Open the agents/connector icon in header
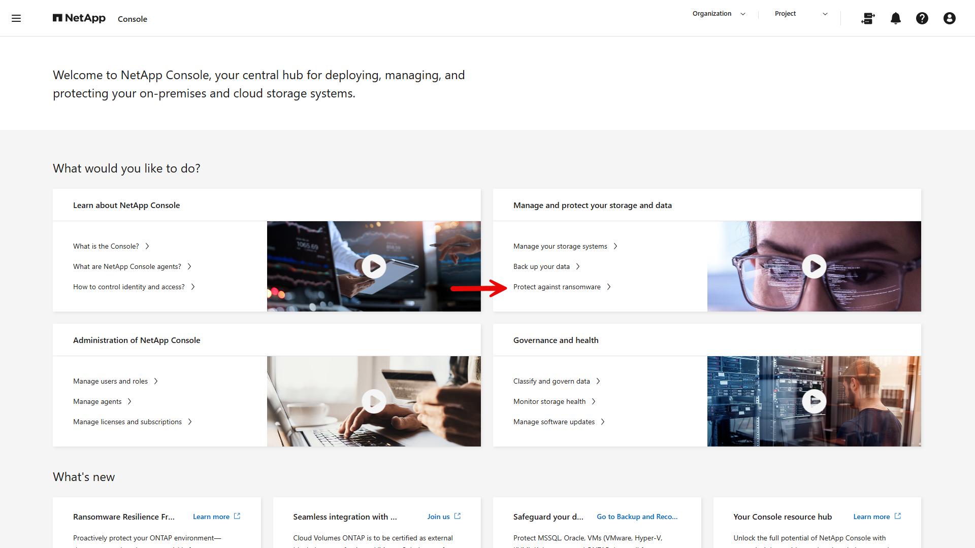Viewport: 975px width, 548px height. click(x=868, y=18)
